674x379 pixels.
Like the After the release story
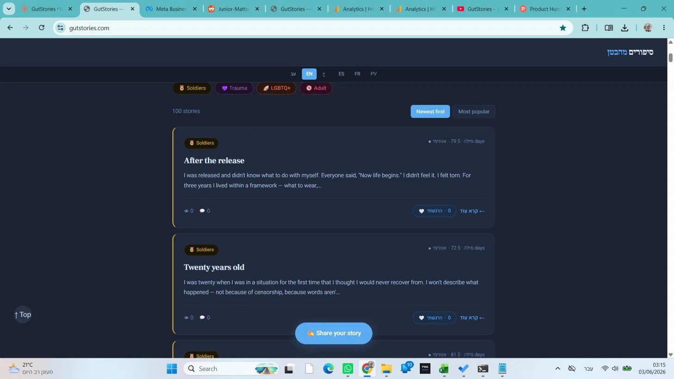[x=434, y=211]
